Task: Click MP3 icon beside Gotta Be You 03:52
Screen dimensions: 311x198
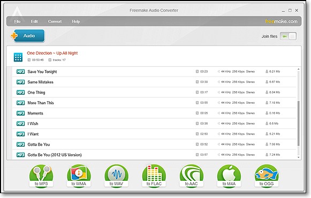Action: click(21, 144)
